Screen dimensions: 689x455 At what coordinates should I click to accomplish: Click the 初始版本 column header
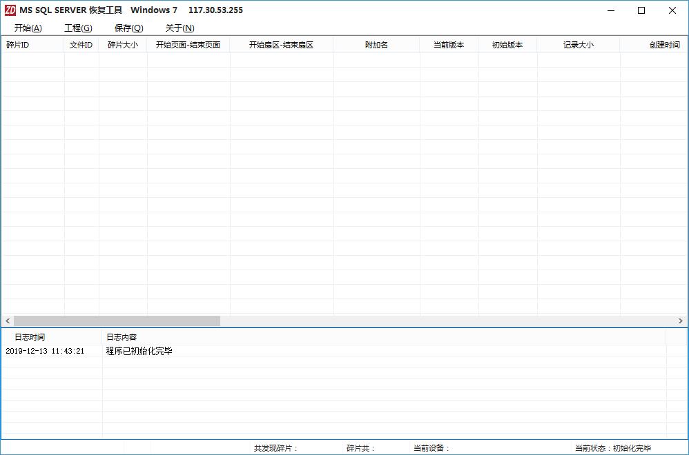point(507,45)
